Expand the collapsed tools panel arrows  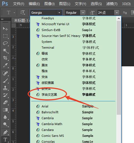tap(2, 19)
